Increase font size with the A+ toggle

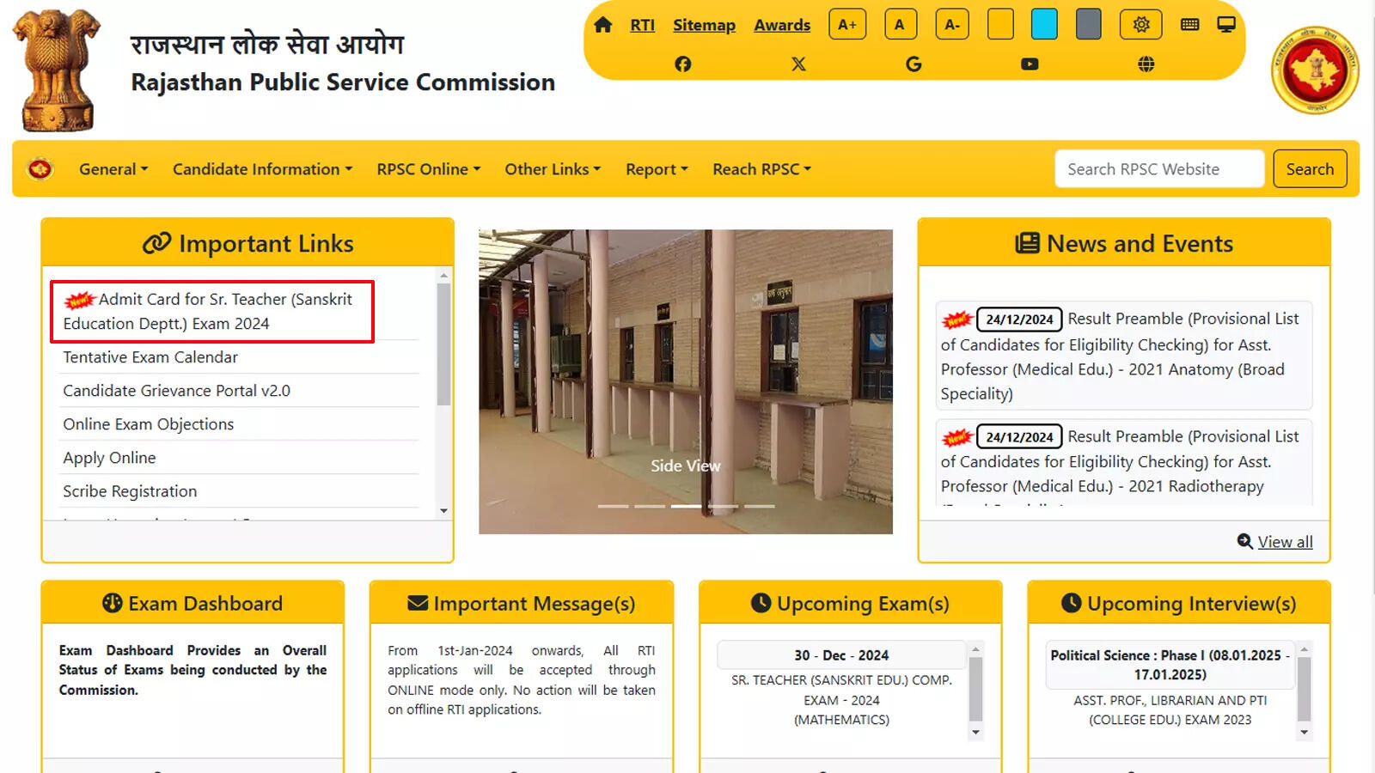click(846, 24)
